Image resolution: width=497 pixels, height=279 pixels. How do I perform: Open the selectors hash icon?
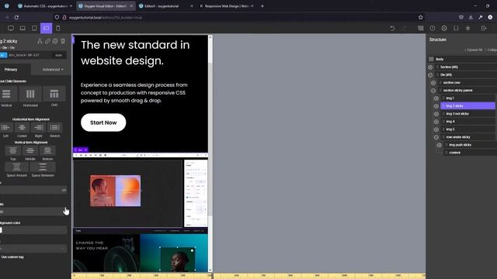467,28
